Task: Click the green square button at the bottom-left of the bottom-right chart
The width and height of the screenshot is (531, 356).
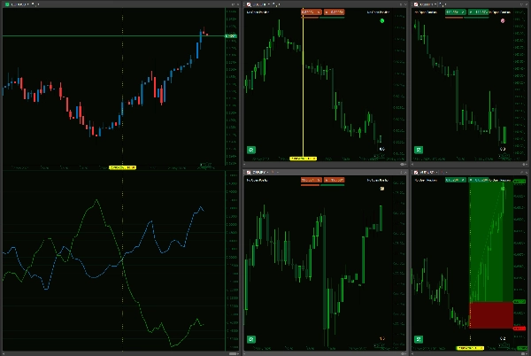Action: point(419,339)
